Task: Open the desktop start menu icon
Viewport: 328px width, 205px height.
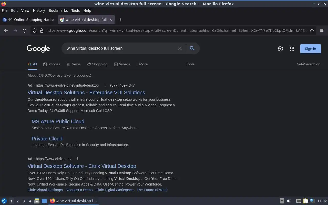Action: click(x=4, y=201)
